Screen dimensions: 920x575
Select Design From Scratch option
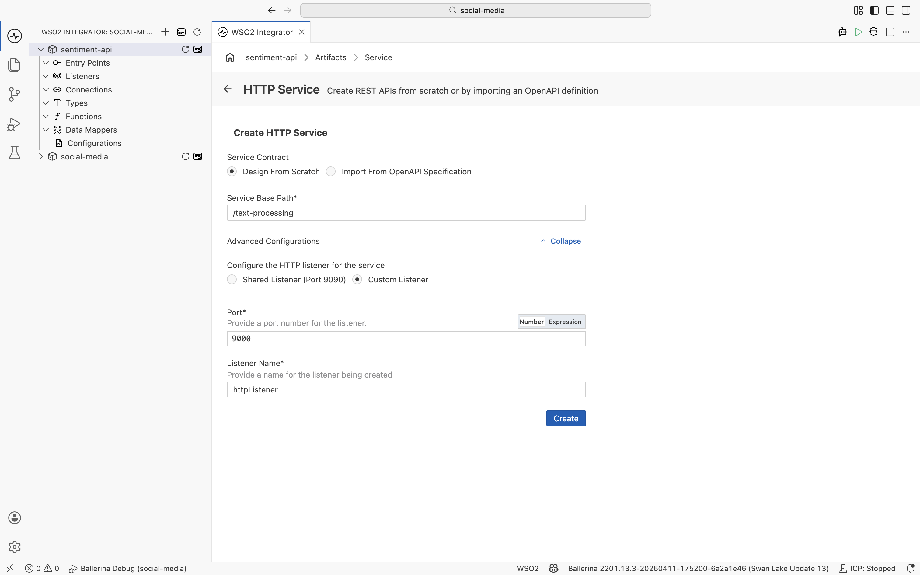click(232, 172)
